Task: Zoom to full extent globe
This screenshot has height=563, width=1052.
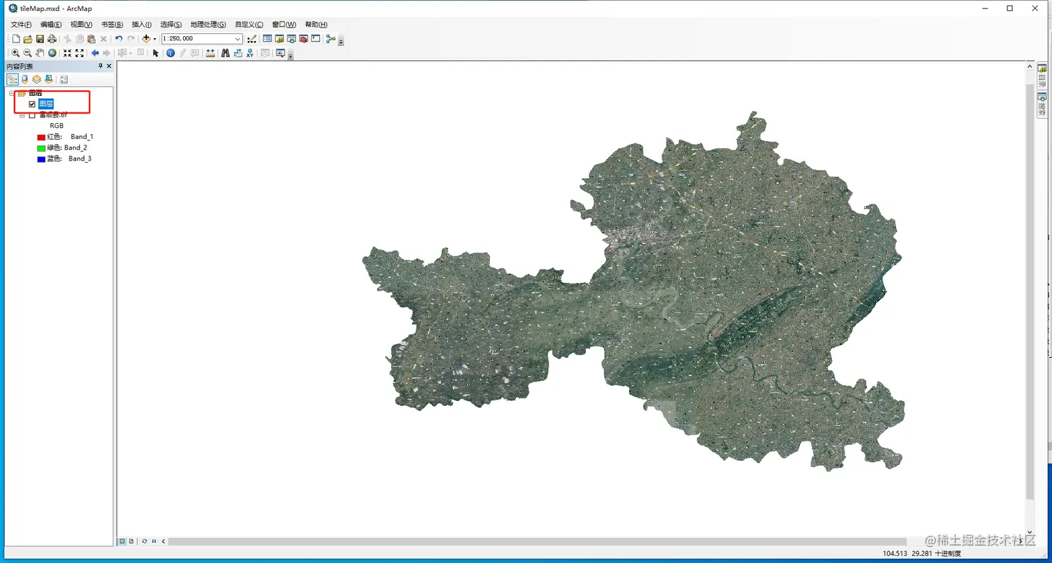Action: coord(52,53)
